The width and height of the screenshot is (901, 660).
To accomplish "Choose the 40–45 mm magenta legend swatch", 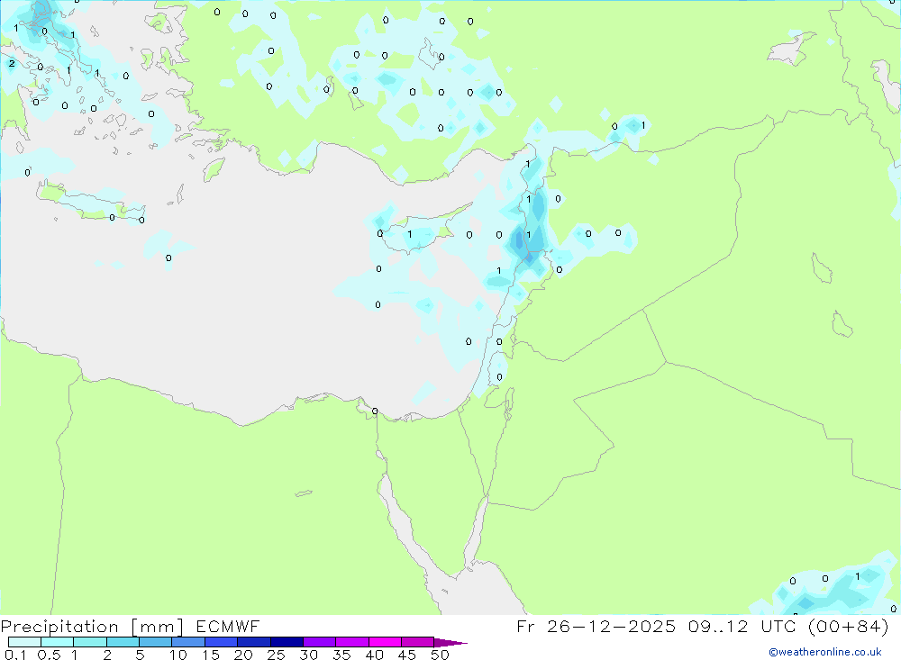I will tap(385, 642).
